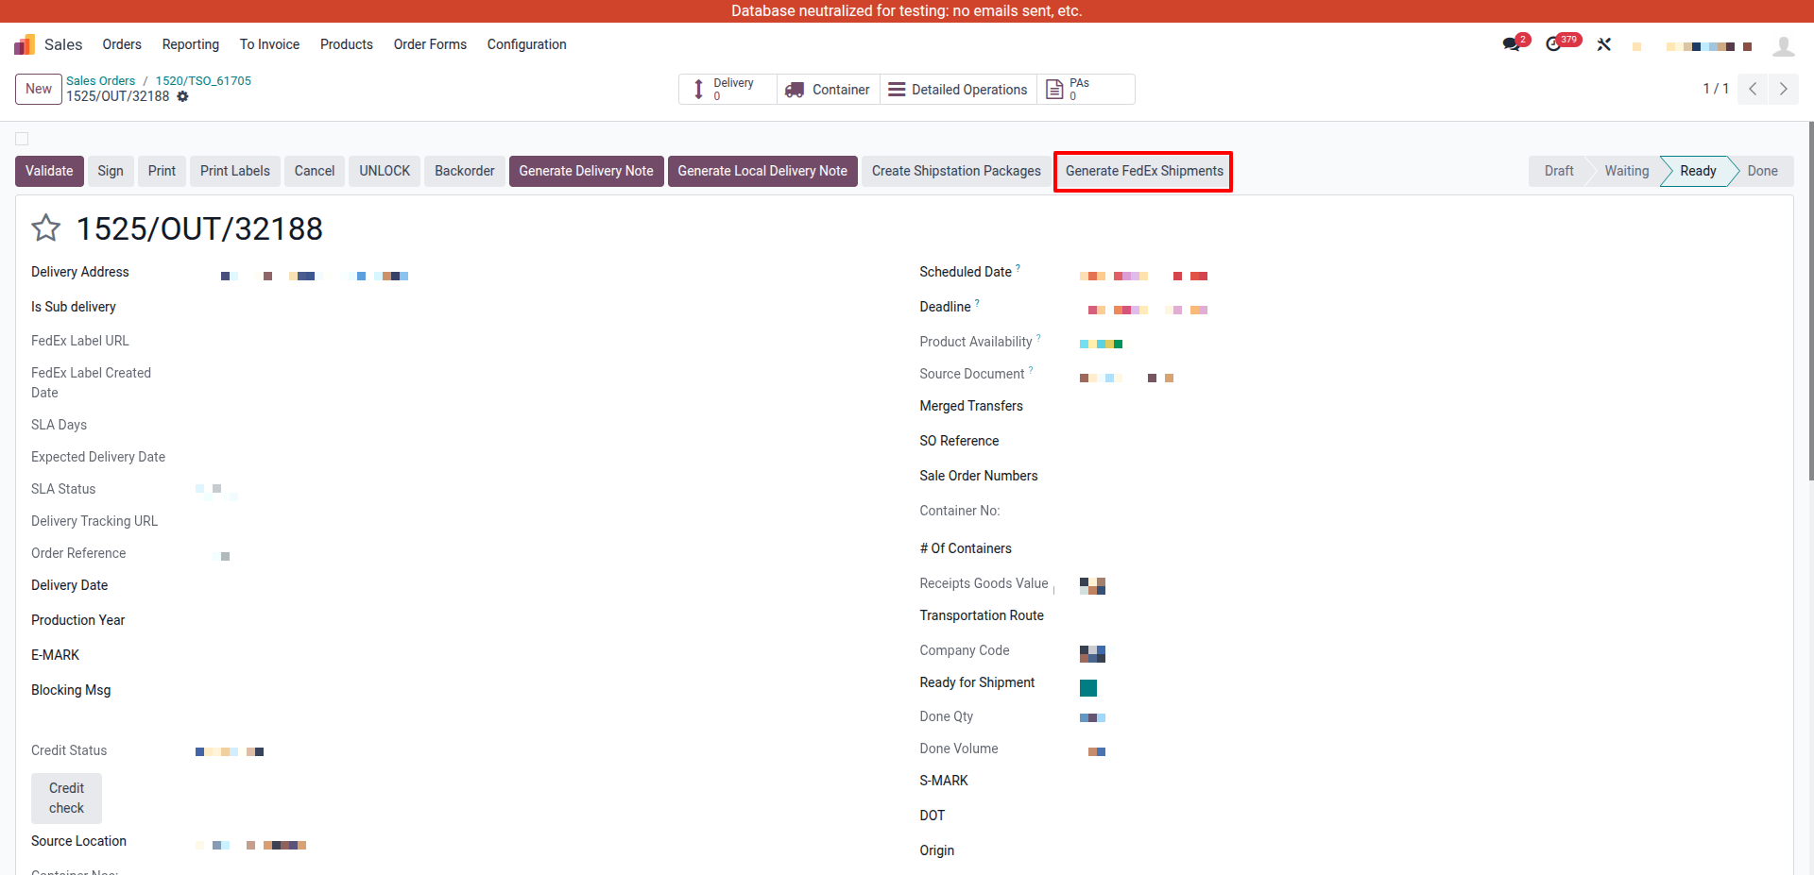
Task: Click the Source Location value field
Action: tap(250, 845)
